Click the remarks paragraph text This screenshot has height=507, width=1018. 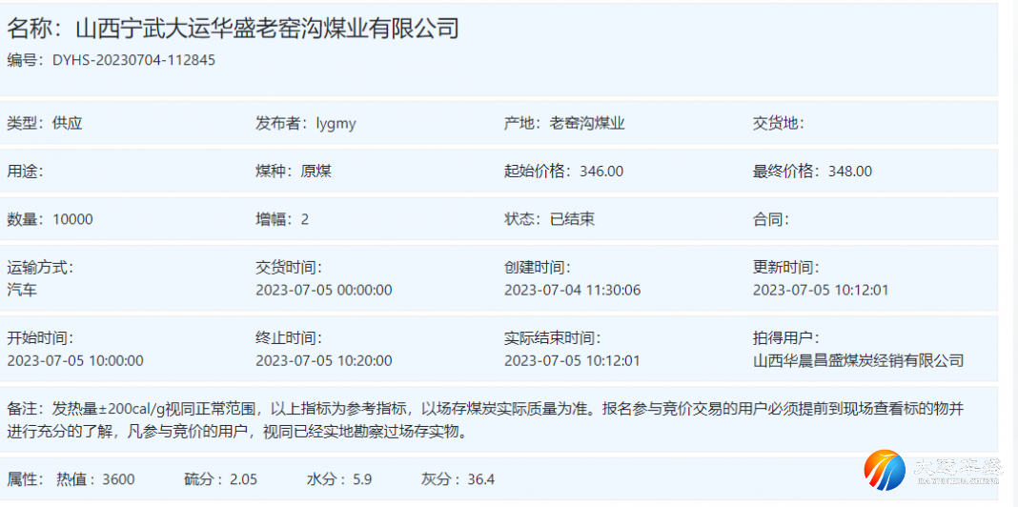pos(486,420)
